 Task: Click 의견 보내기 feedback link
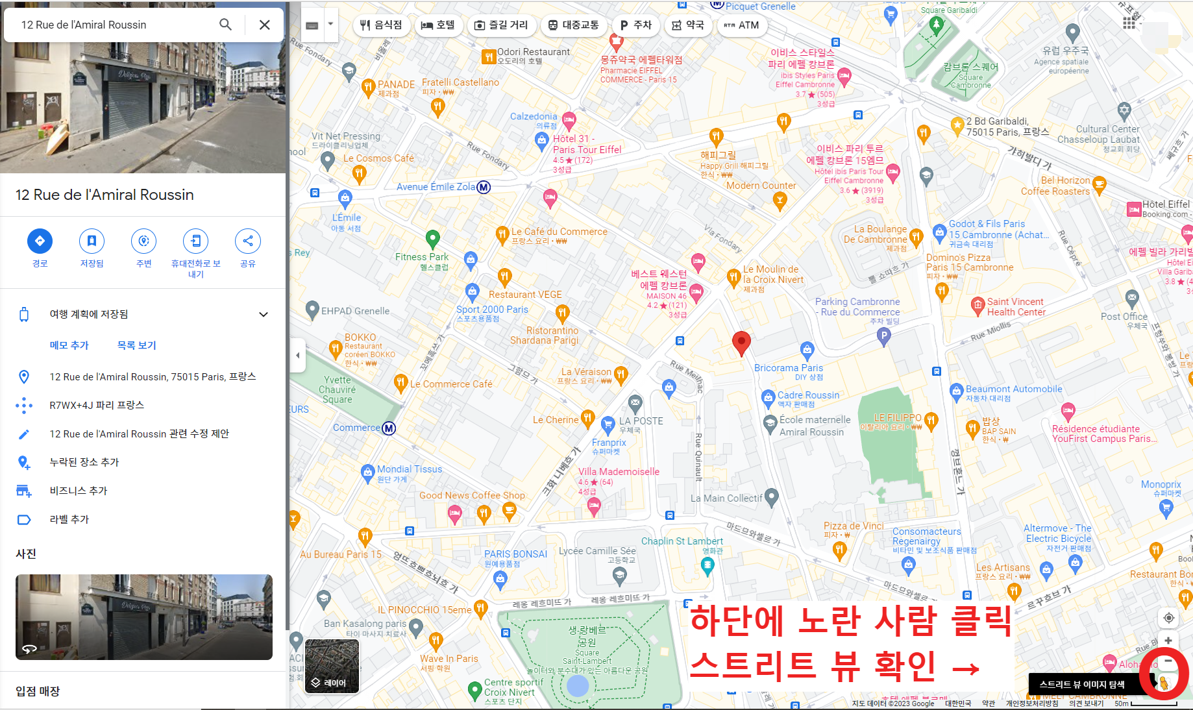(1087, 704)
